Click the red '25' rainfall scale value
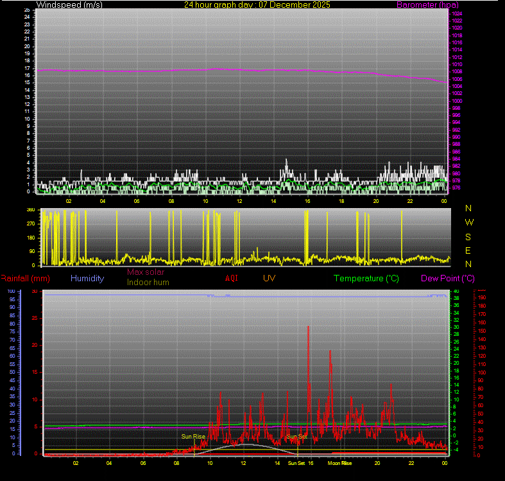This screenshot has width=505, height=481. [35, 318]
